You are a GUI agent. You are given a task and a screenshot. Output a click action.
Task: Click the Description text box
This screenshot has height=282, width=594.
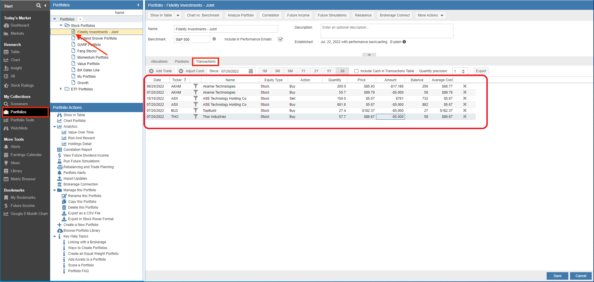(387, 31)
